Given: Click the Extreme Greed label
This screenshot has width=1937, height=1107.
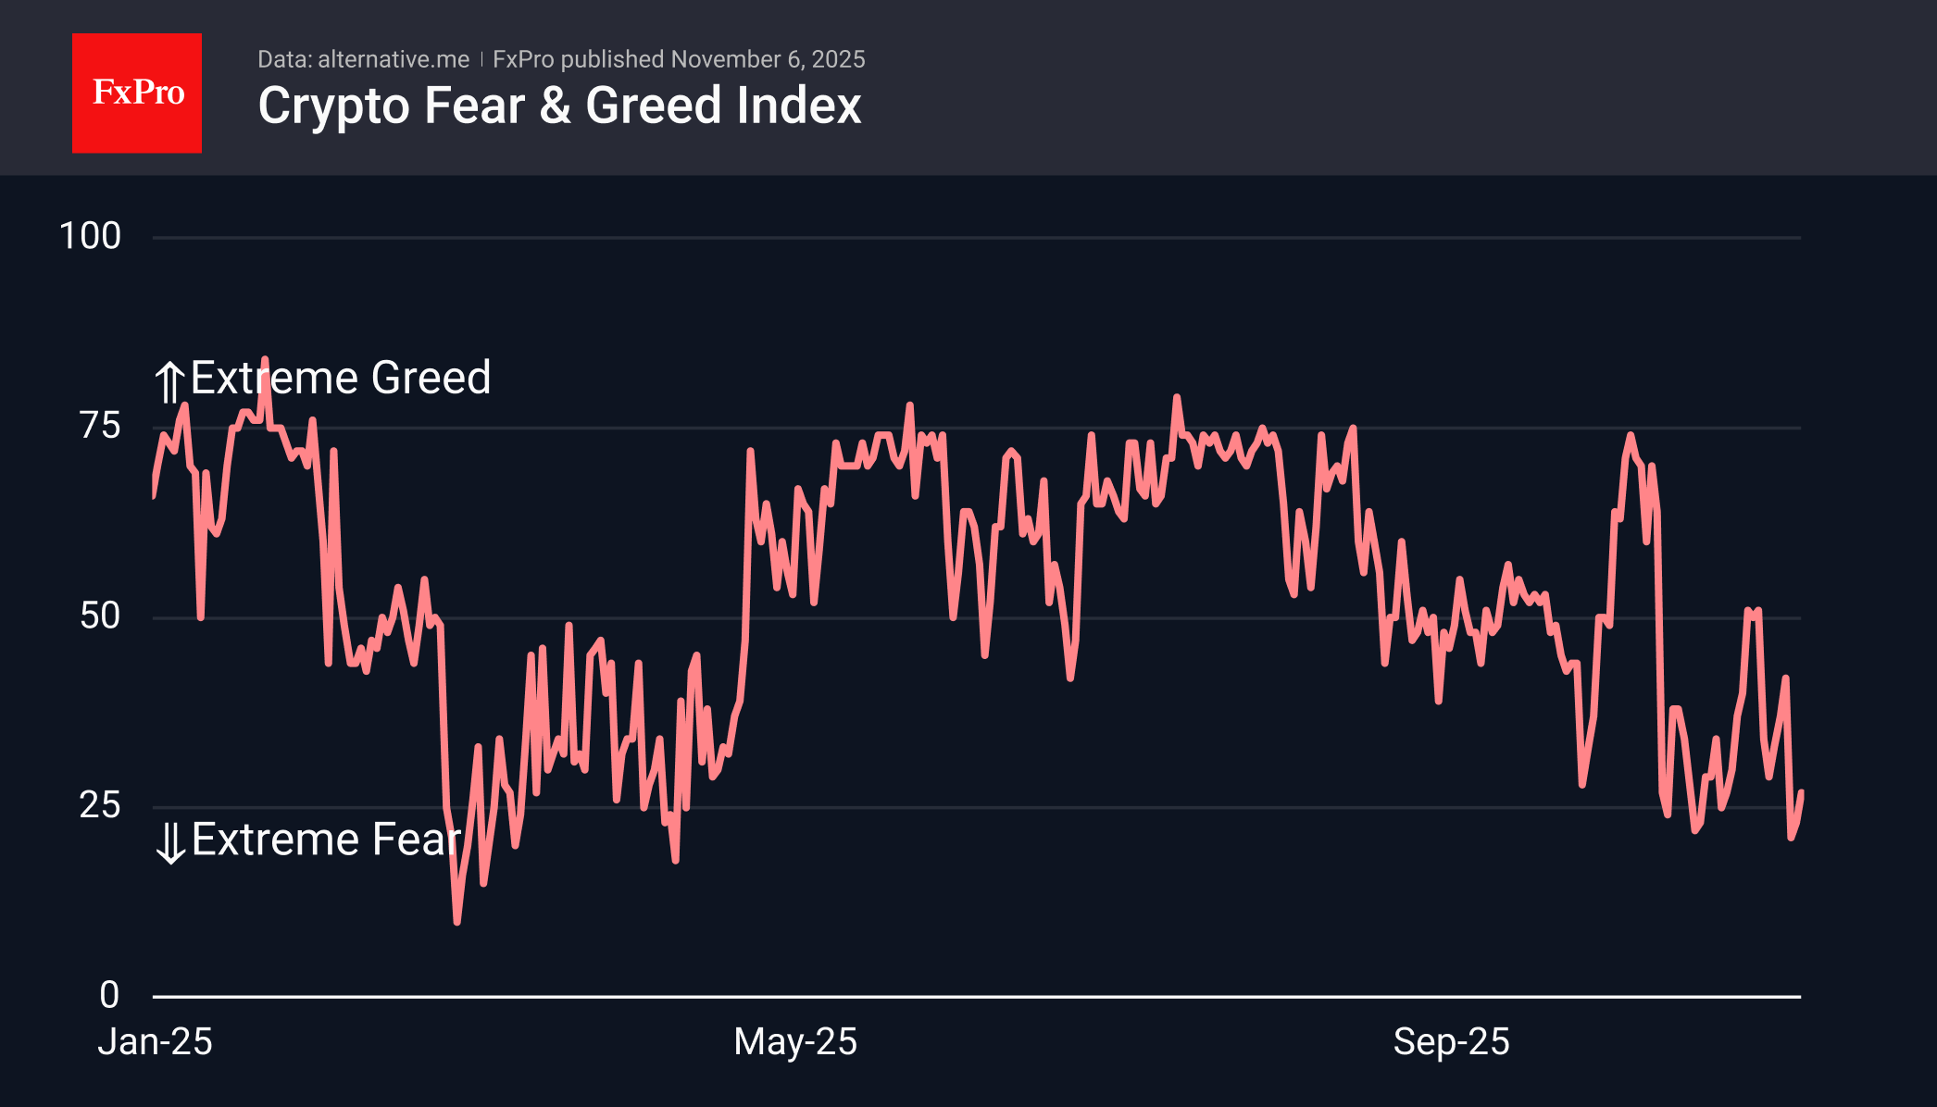Looking at the screenshot, I should coord(340,378).
